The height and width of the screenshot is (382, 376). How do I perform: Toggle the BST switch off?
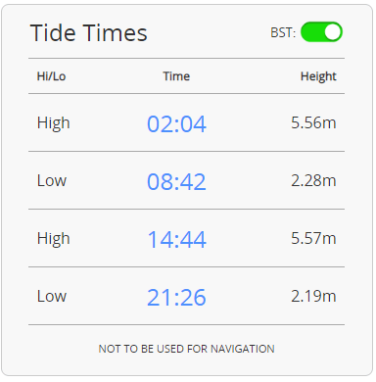(x=321, y=32)
